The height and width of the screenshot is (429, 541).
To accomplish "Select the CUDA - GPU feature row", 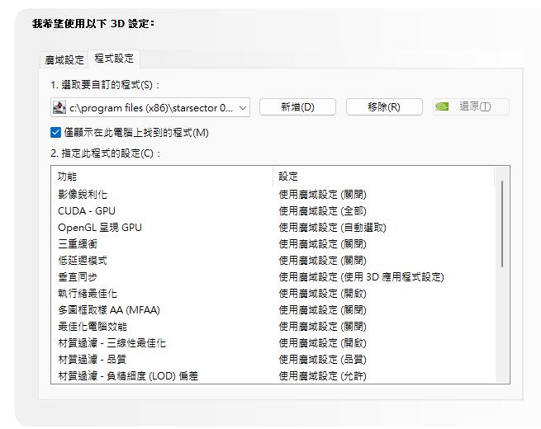I will (x=87, y=211).
